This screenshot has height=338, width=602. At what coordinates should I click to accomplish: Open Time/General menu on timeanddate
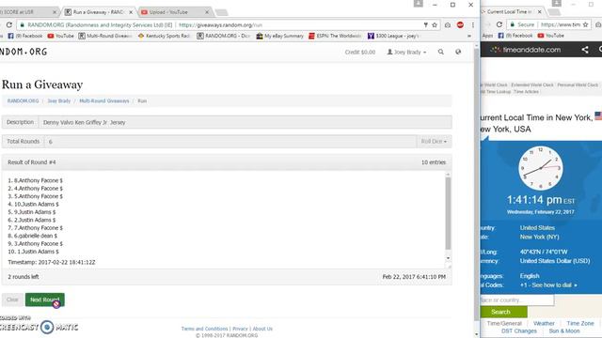[x=504, y=323]
